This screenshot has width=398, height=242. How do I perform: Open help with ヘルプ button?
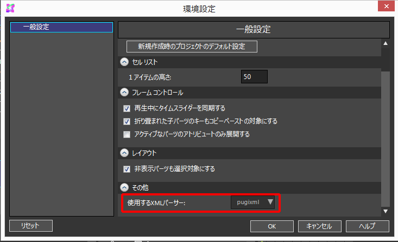point(367,226)
